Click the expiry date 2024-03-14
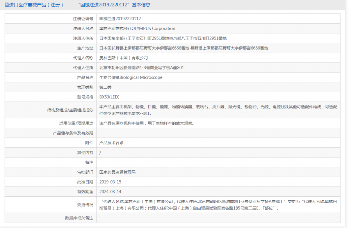Viewport: 349px width, 228px height. pyautogui.click(x=110, y=192)
